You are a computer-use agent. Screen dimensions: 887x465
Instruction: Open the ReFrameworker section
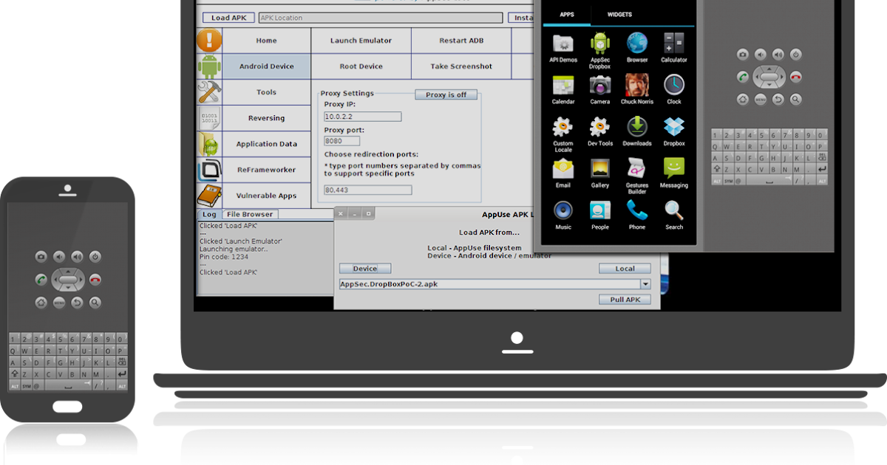pos(266,170)
